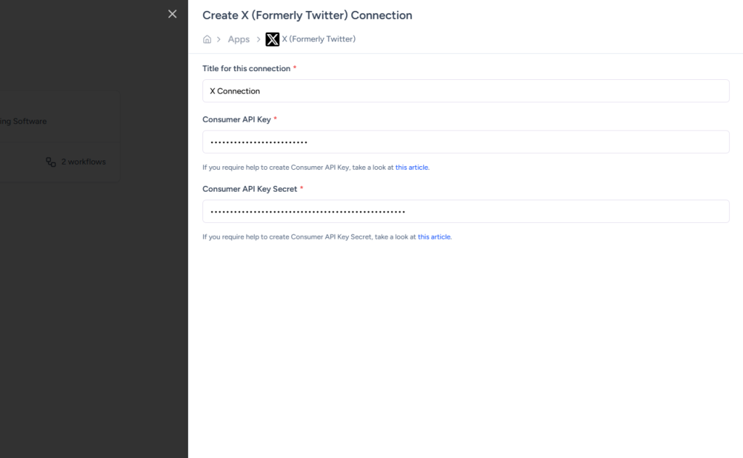Viewport: 743px width, 458px height.
Task: Click red asterisk beside 'Title for this connection'
Action: point(295,68)
